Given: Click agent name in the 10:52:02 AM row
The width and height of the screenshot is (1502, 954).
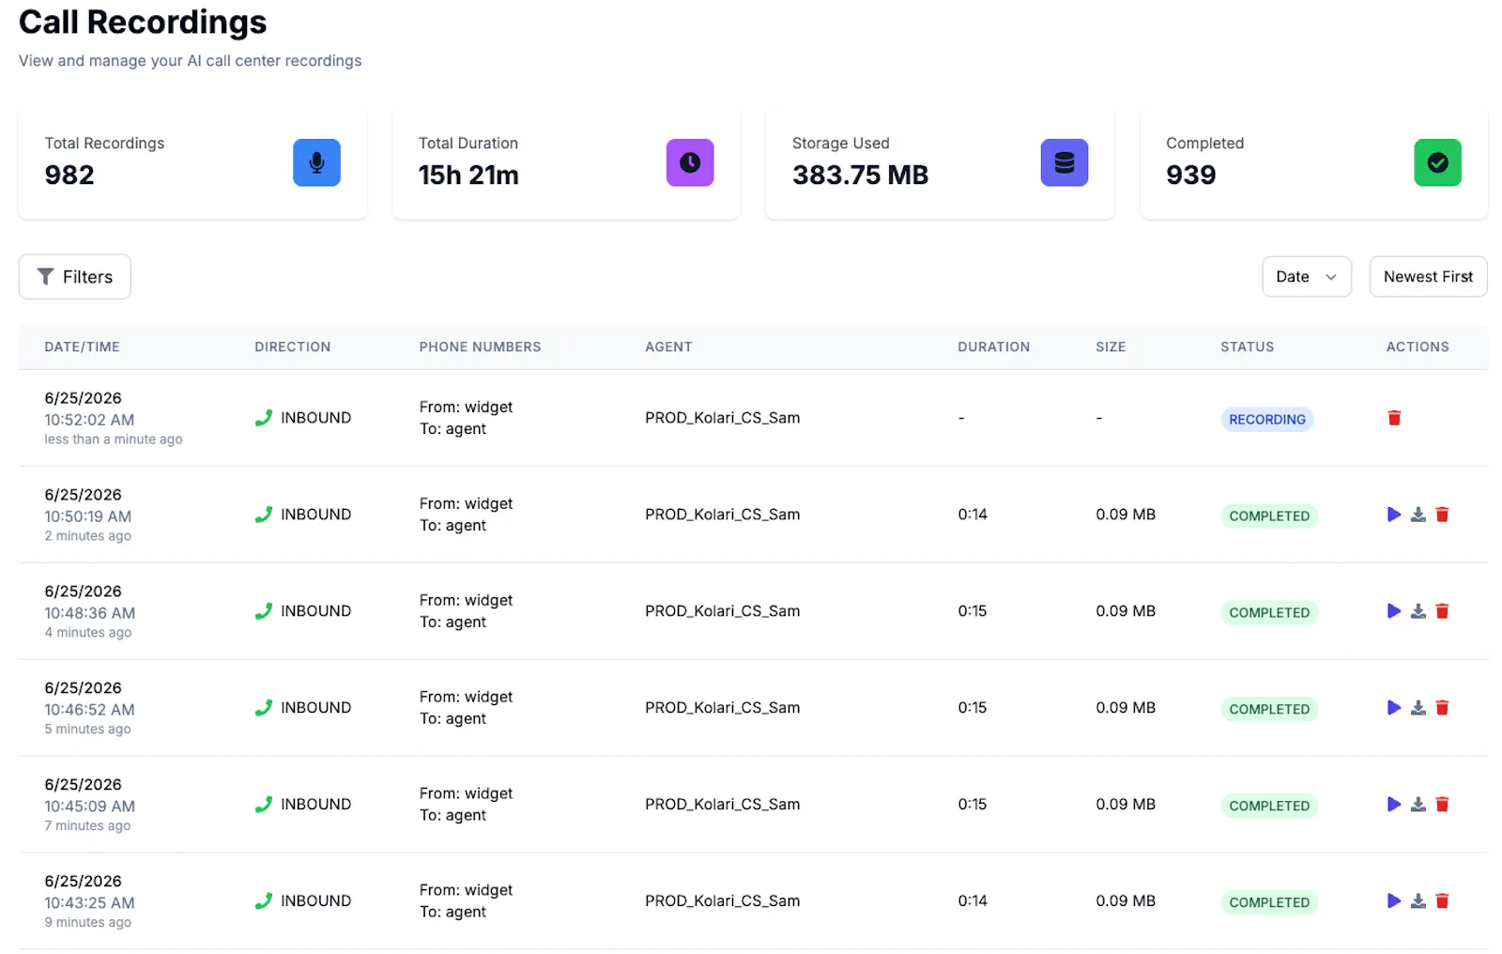Looking at the screenshot, I should pos(723,418).
